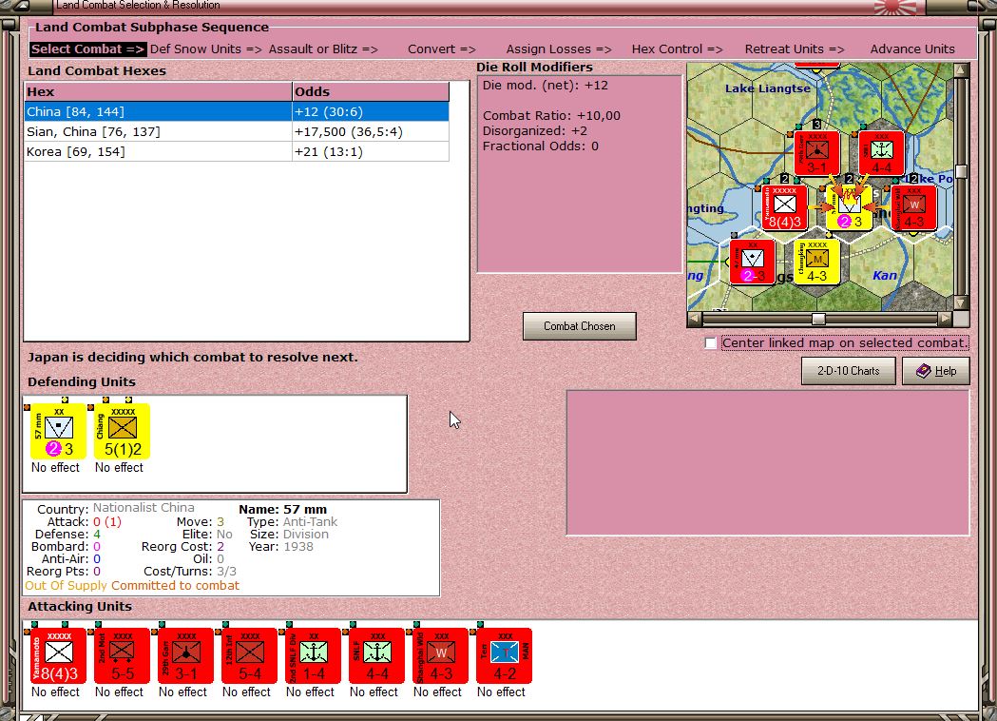Click the +21 (13:1) odds cell
Viewport: 997px width, 721px height.
371,151
